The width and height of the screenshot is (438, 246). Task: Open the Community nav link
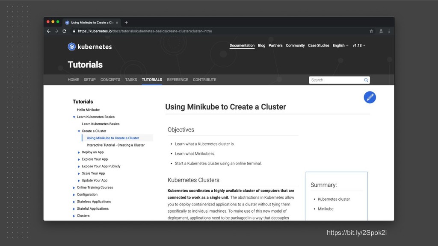[295, 45]
